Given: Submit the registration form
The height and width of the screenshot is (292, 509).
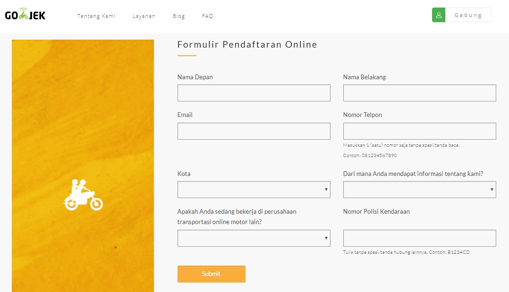Looking at the screenshot, I should [211, 274].
